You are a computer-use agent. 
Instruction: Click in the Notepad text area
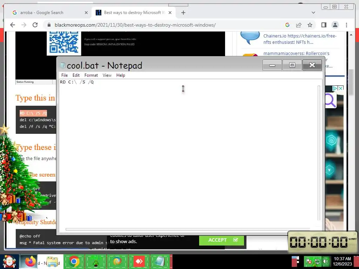[x=188, y=153]
